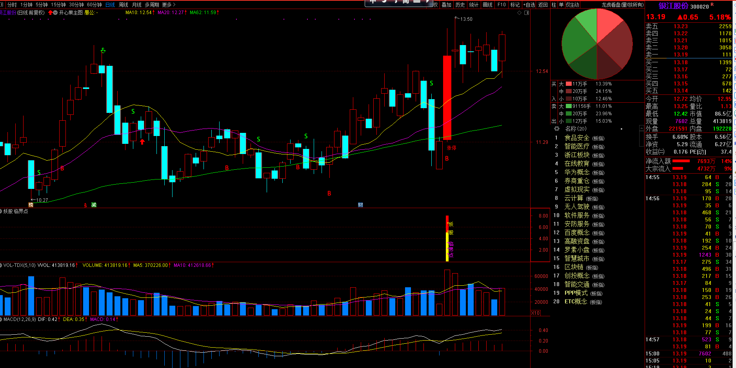Viewport: 736px width, 368px height.
Task: Open the 龙虎看盘 panel selector
Action: 622,5
